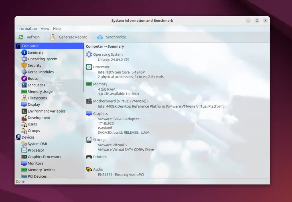
Task: Click the Refresh toolbar icon
Action: point(21,37)
